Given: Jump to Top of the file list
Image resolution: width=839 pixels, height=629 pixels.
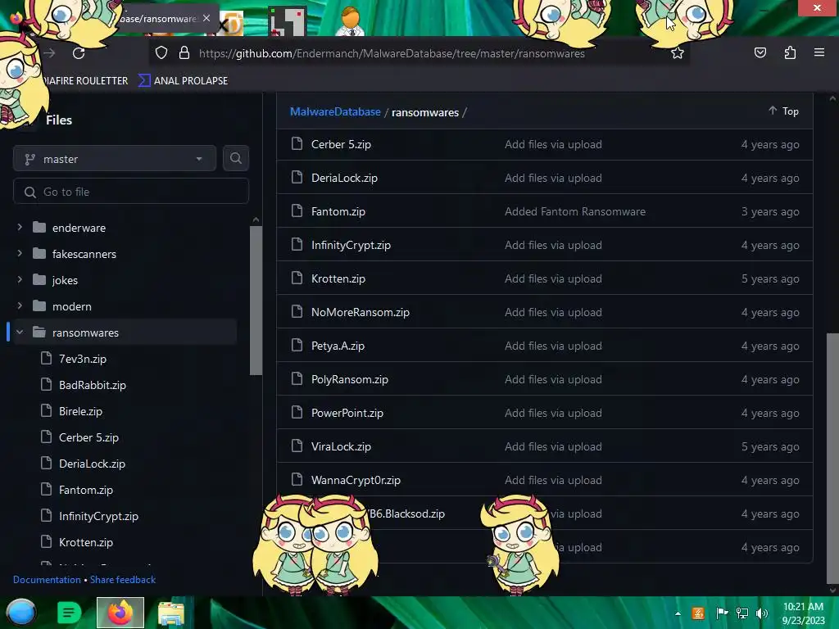Looking at the screenshot, I should tap(784, 111).
